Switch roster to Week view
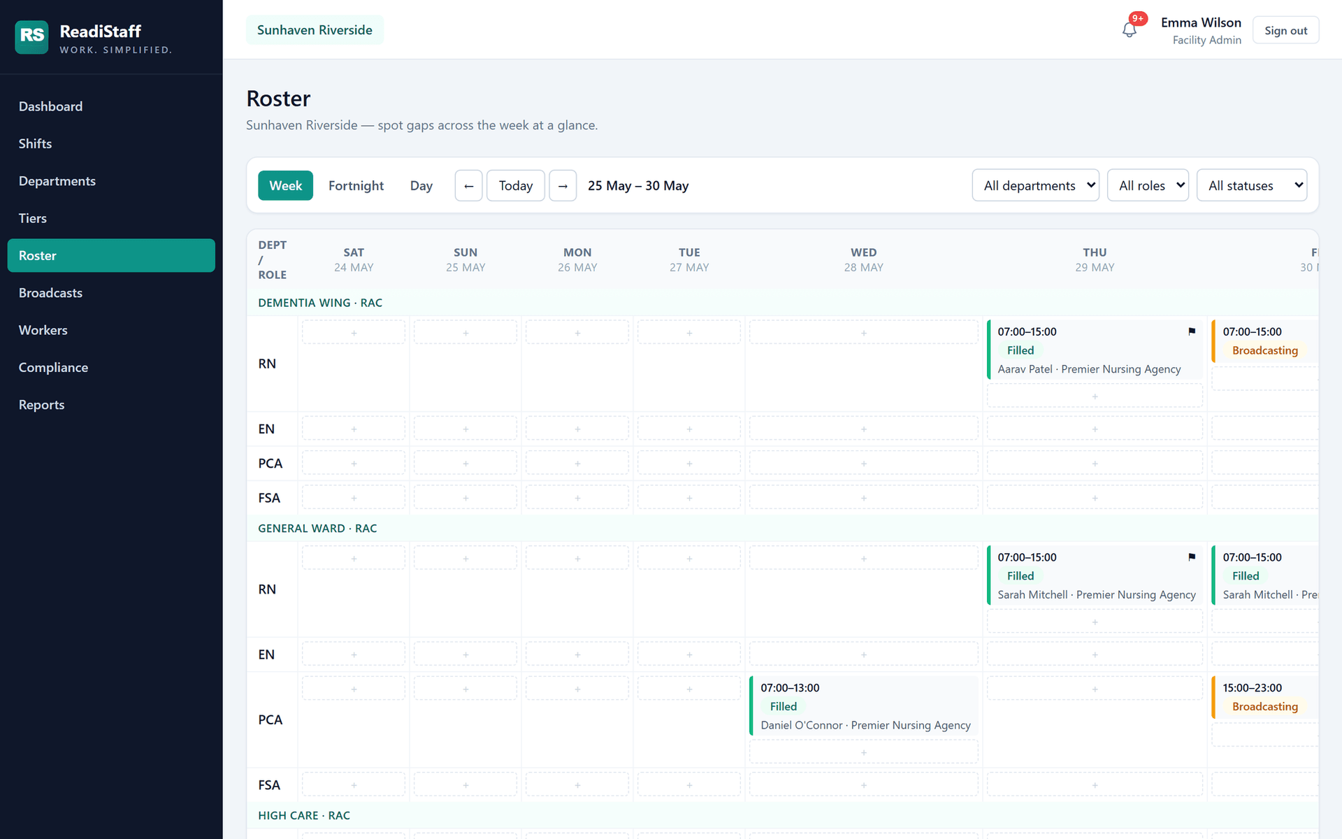This screenshot has width=1342, height=839. click(285, 185)
